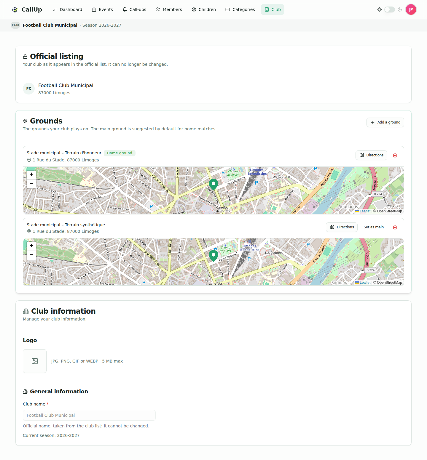427x460 pixels.
Task: Click the Home ground badge
Action: 120,153
